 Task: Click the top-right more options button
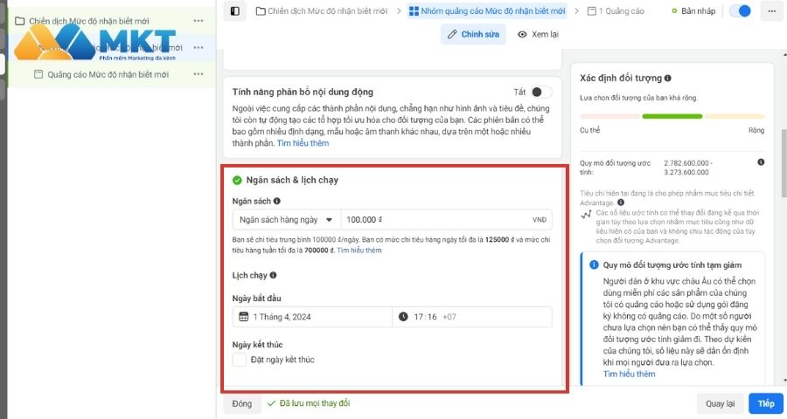770,11
